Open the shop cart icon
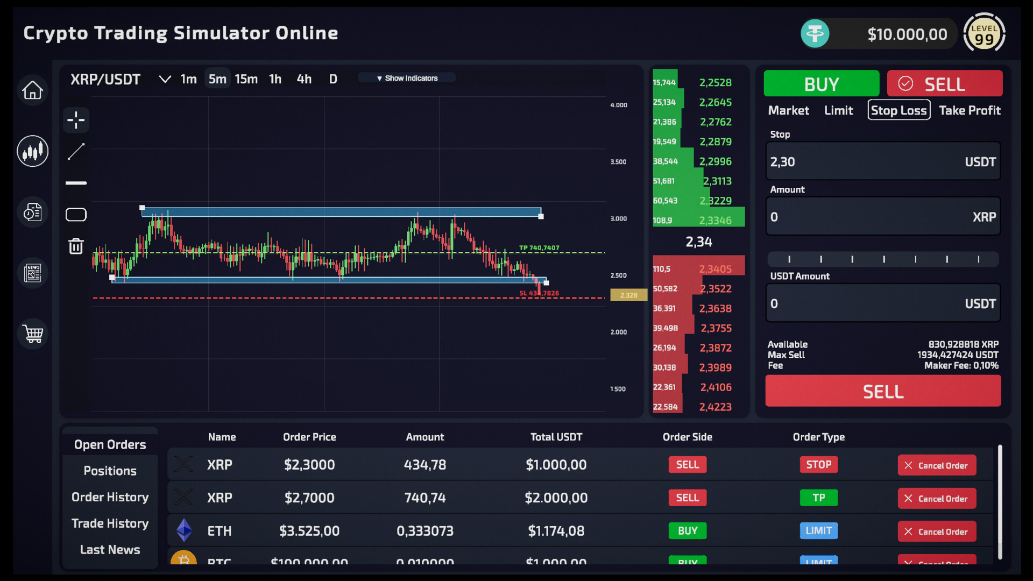Viewport: 1033px width, 581px height. point(32,334)
